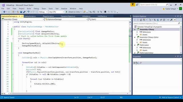This screenshot has width=183, height=102.
Task: Click the New Project toolbar icon
Action: pos(13,12)
